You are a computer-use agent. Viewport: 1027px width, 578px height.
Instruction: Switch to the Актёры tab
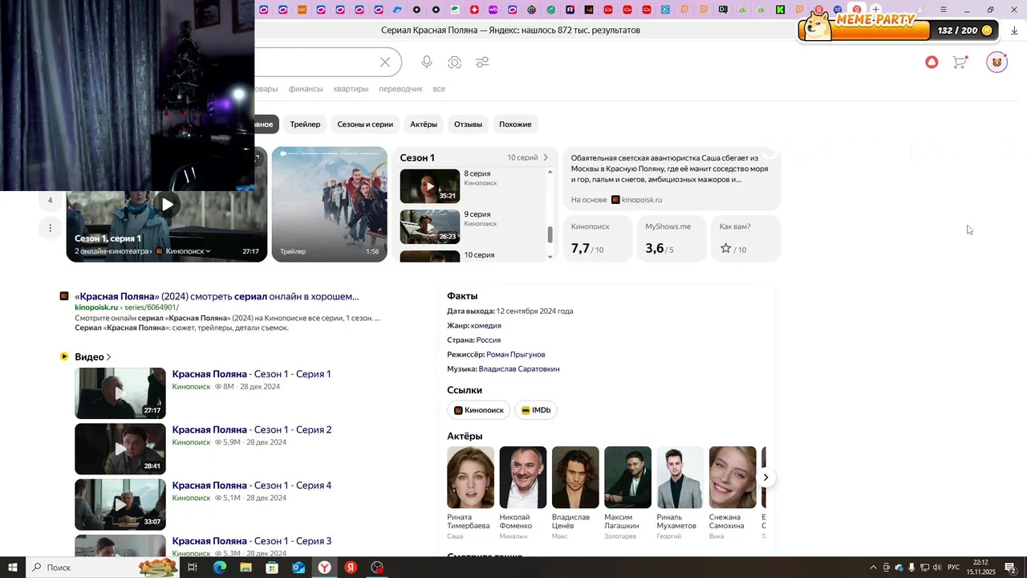[424, 124]
